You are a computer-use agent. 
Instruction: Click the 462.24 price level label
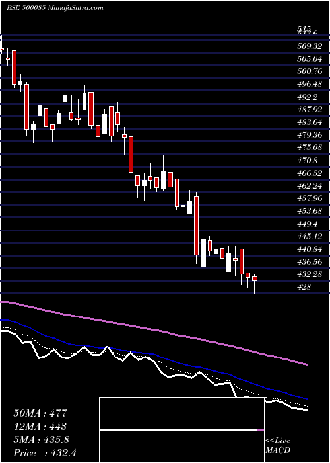[x=310, y=185]
